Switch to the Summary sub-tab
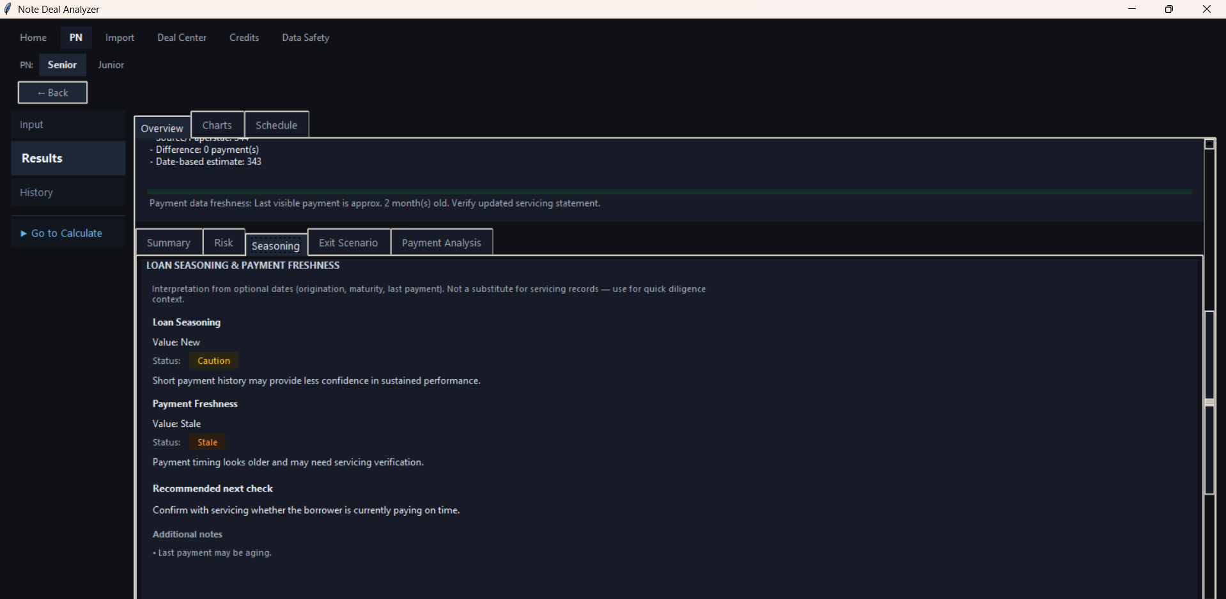 click(169, 243)
